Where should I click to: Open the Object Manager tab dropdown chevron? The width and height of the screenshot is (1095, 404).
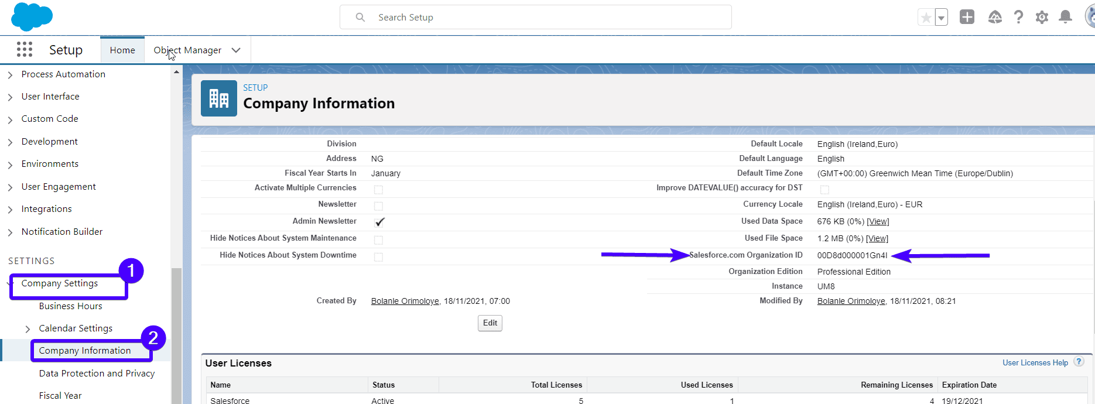[236, 50]
